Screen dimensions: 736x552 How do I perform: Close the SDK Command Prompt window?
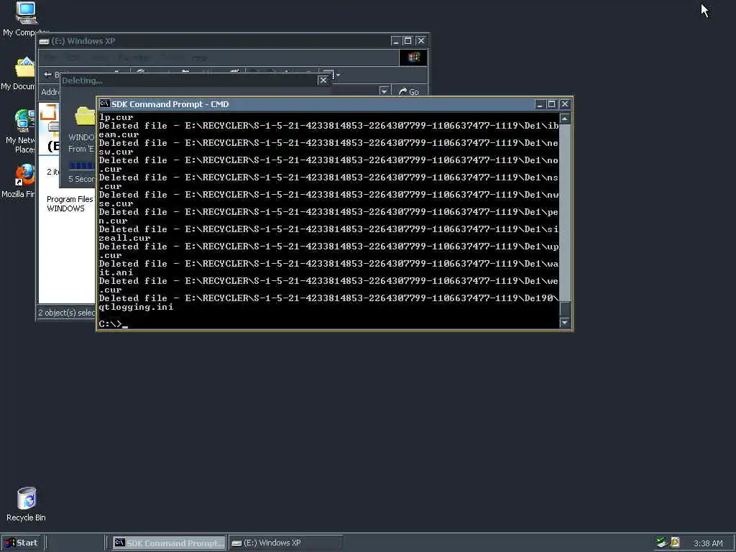(565, 104)
